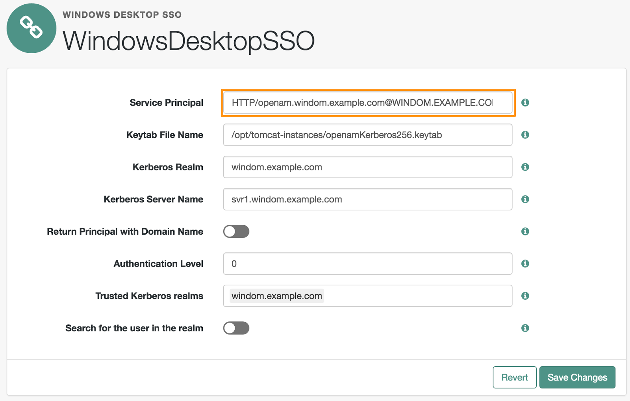The height and width of the screenshot is (401, 630).
Task: Click the Kerberos Server Name text field
Action: [x=367, y=199]
